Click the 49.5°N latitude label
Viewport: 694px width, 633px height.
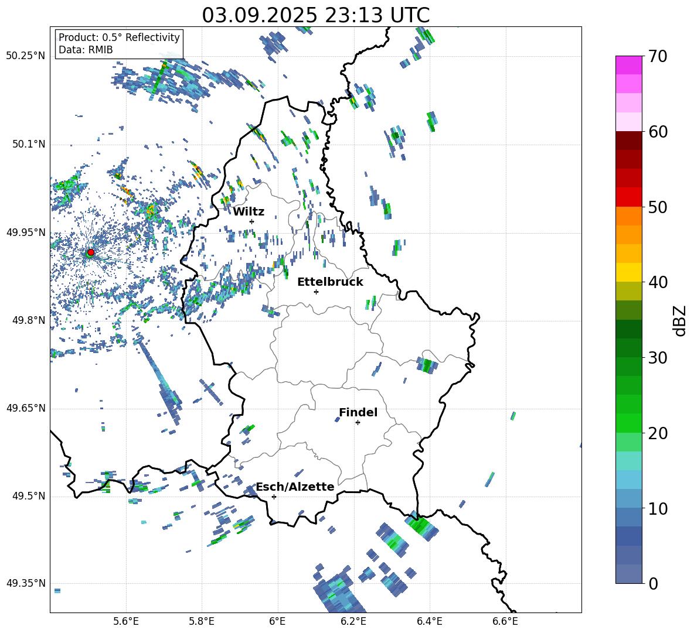tap(28, 496)
